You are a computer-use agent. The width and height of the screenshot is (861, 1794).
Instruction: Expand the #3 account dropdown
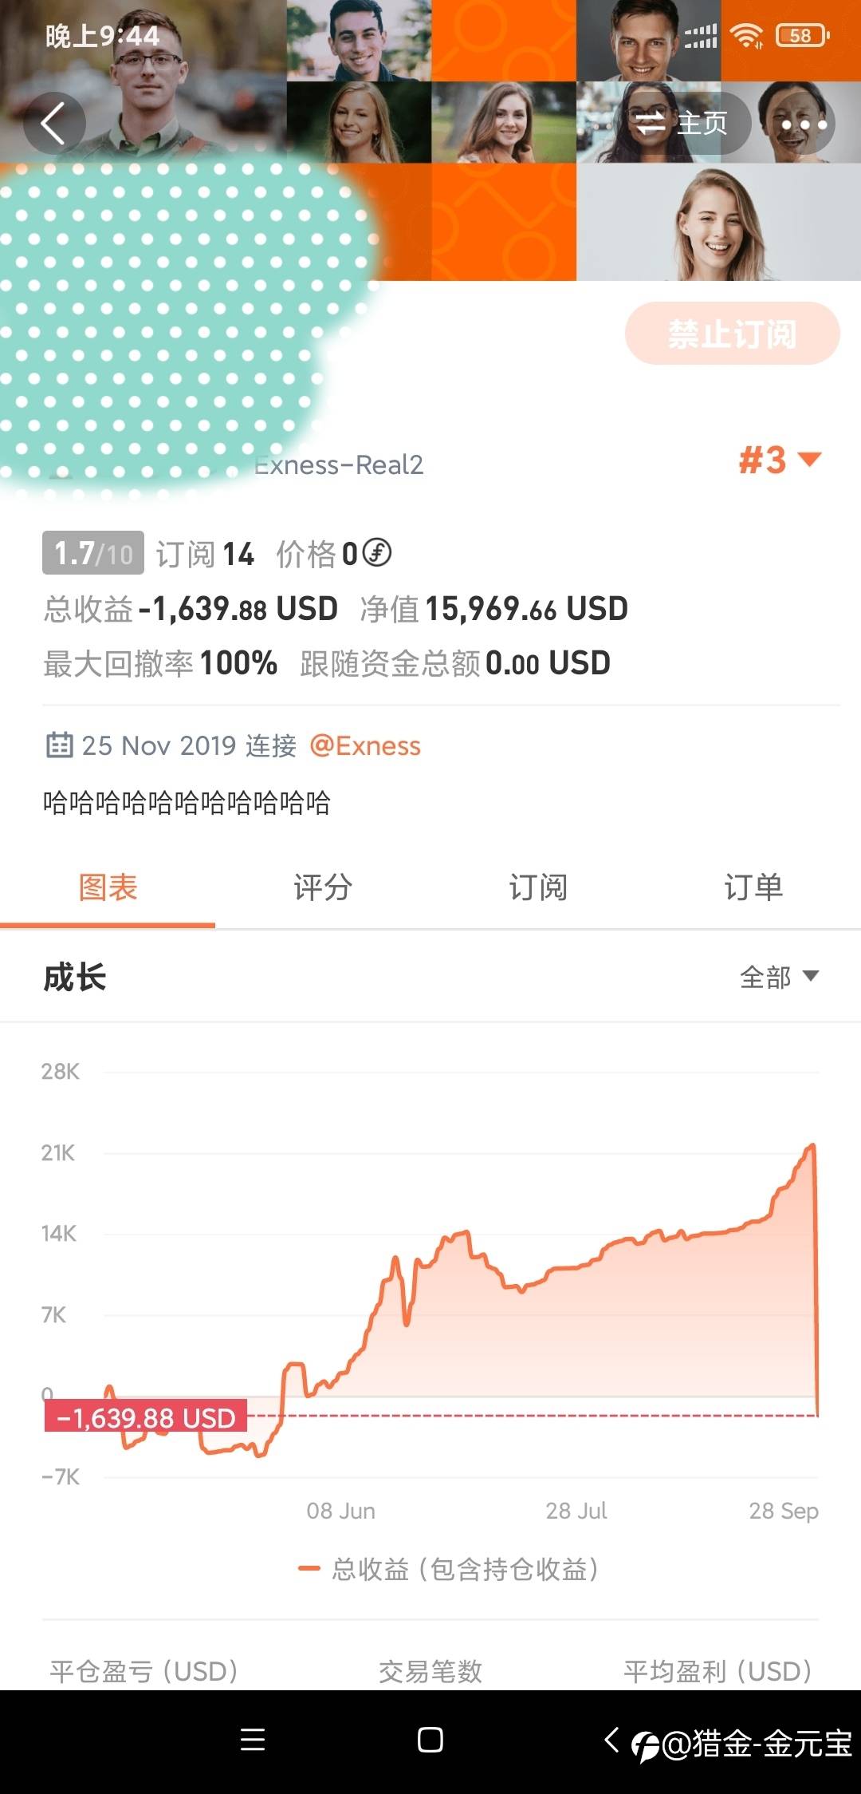[x=780, y=460]
